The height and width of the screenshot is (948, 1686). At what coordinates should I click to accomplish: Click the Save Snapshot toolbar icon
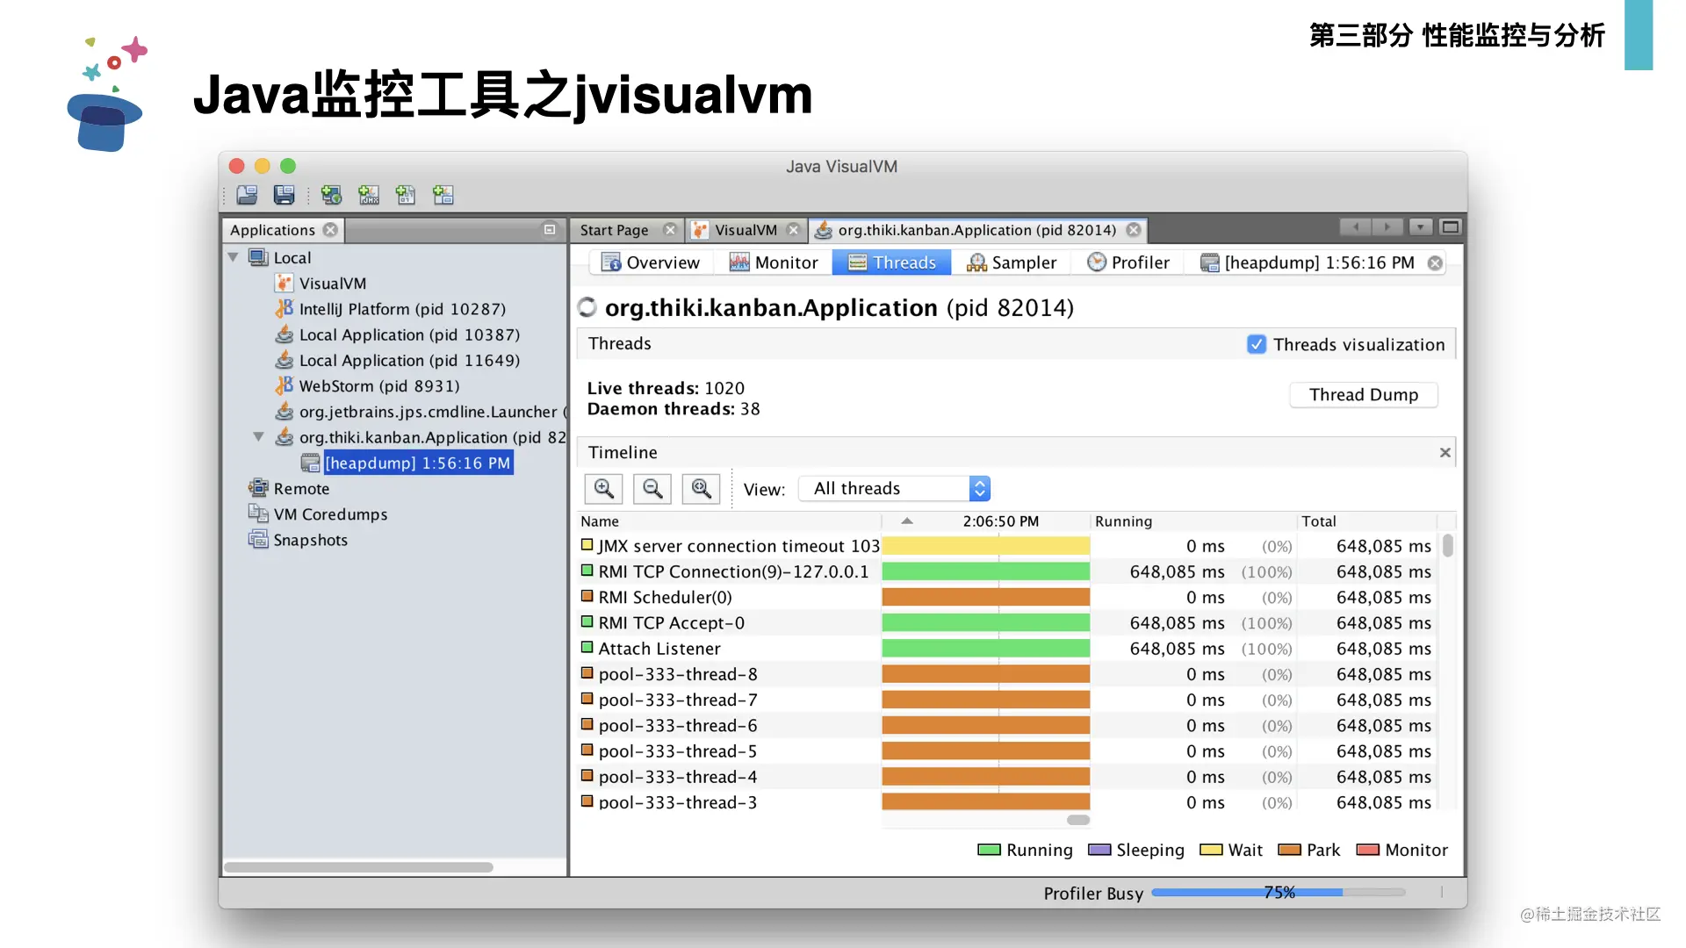point(284,195)
